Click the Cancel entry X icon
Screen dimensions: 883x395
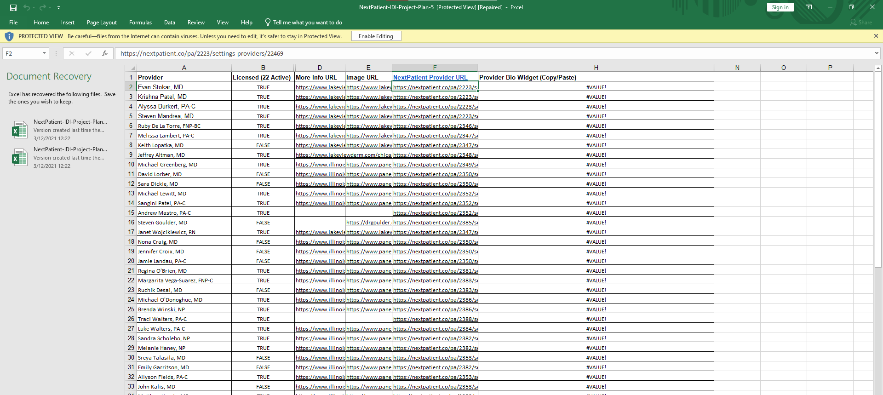tap(72, 53)
